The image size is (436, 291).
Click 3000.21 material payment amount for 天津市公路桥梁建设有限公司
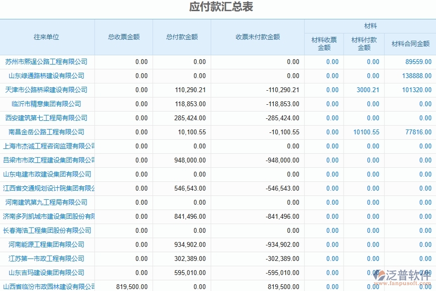(371, 90)
